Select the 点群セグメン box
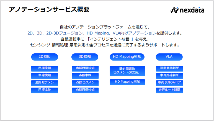 click(85, 83)
